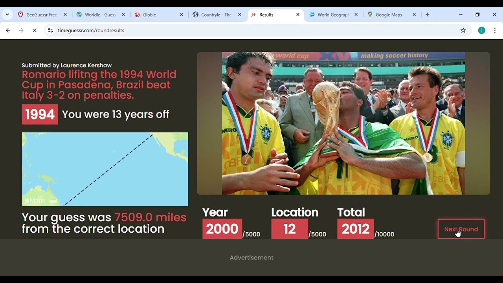This screenshot has height=283, width=503.
Task: Click 'You were 13 years off' text
Action: 116,114
